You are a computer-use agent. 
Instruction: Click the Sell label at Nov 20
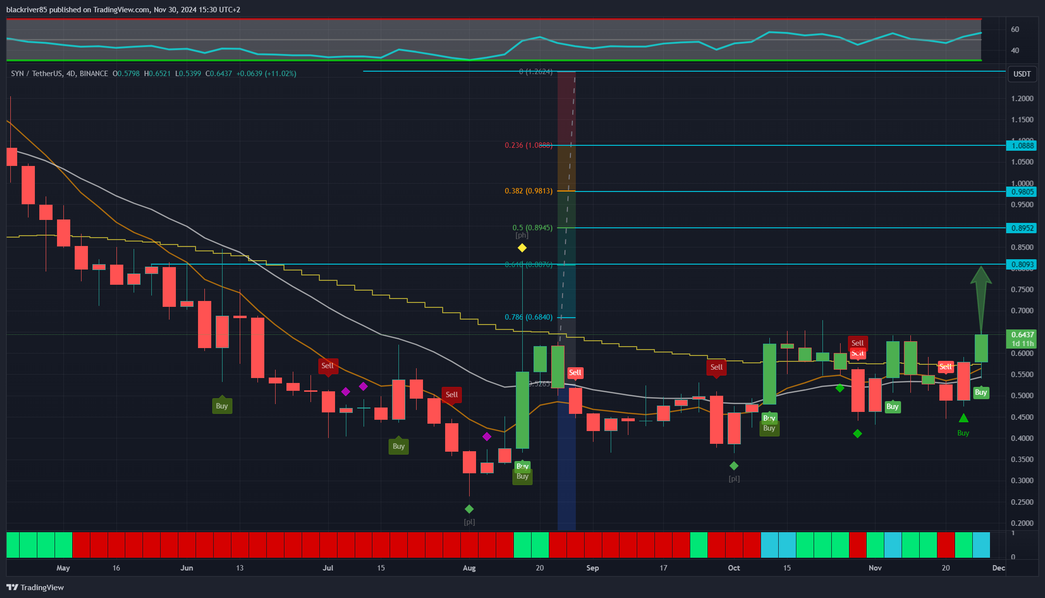[946, 367]
